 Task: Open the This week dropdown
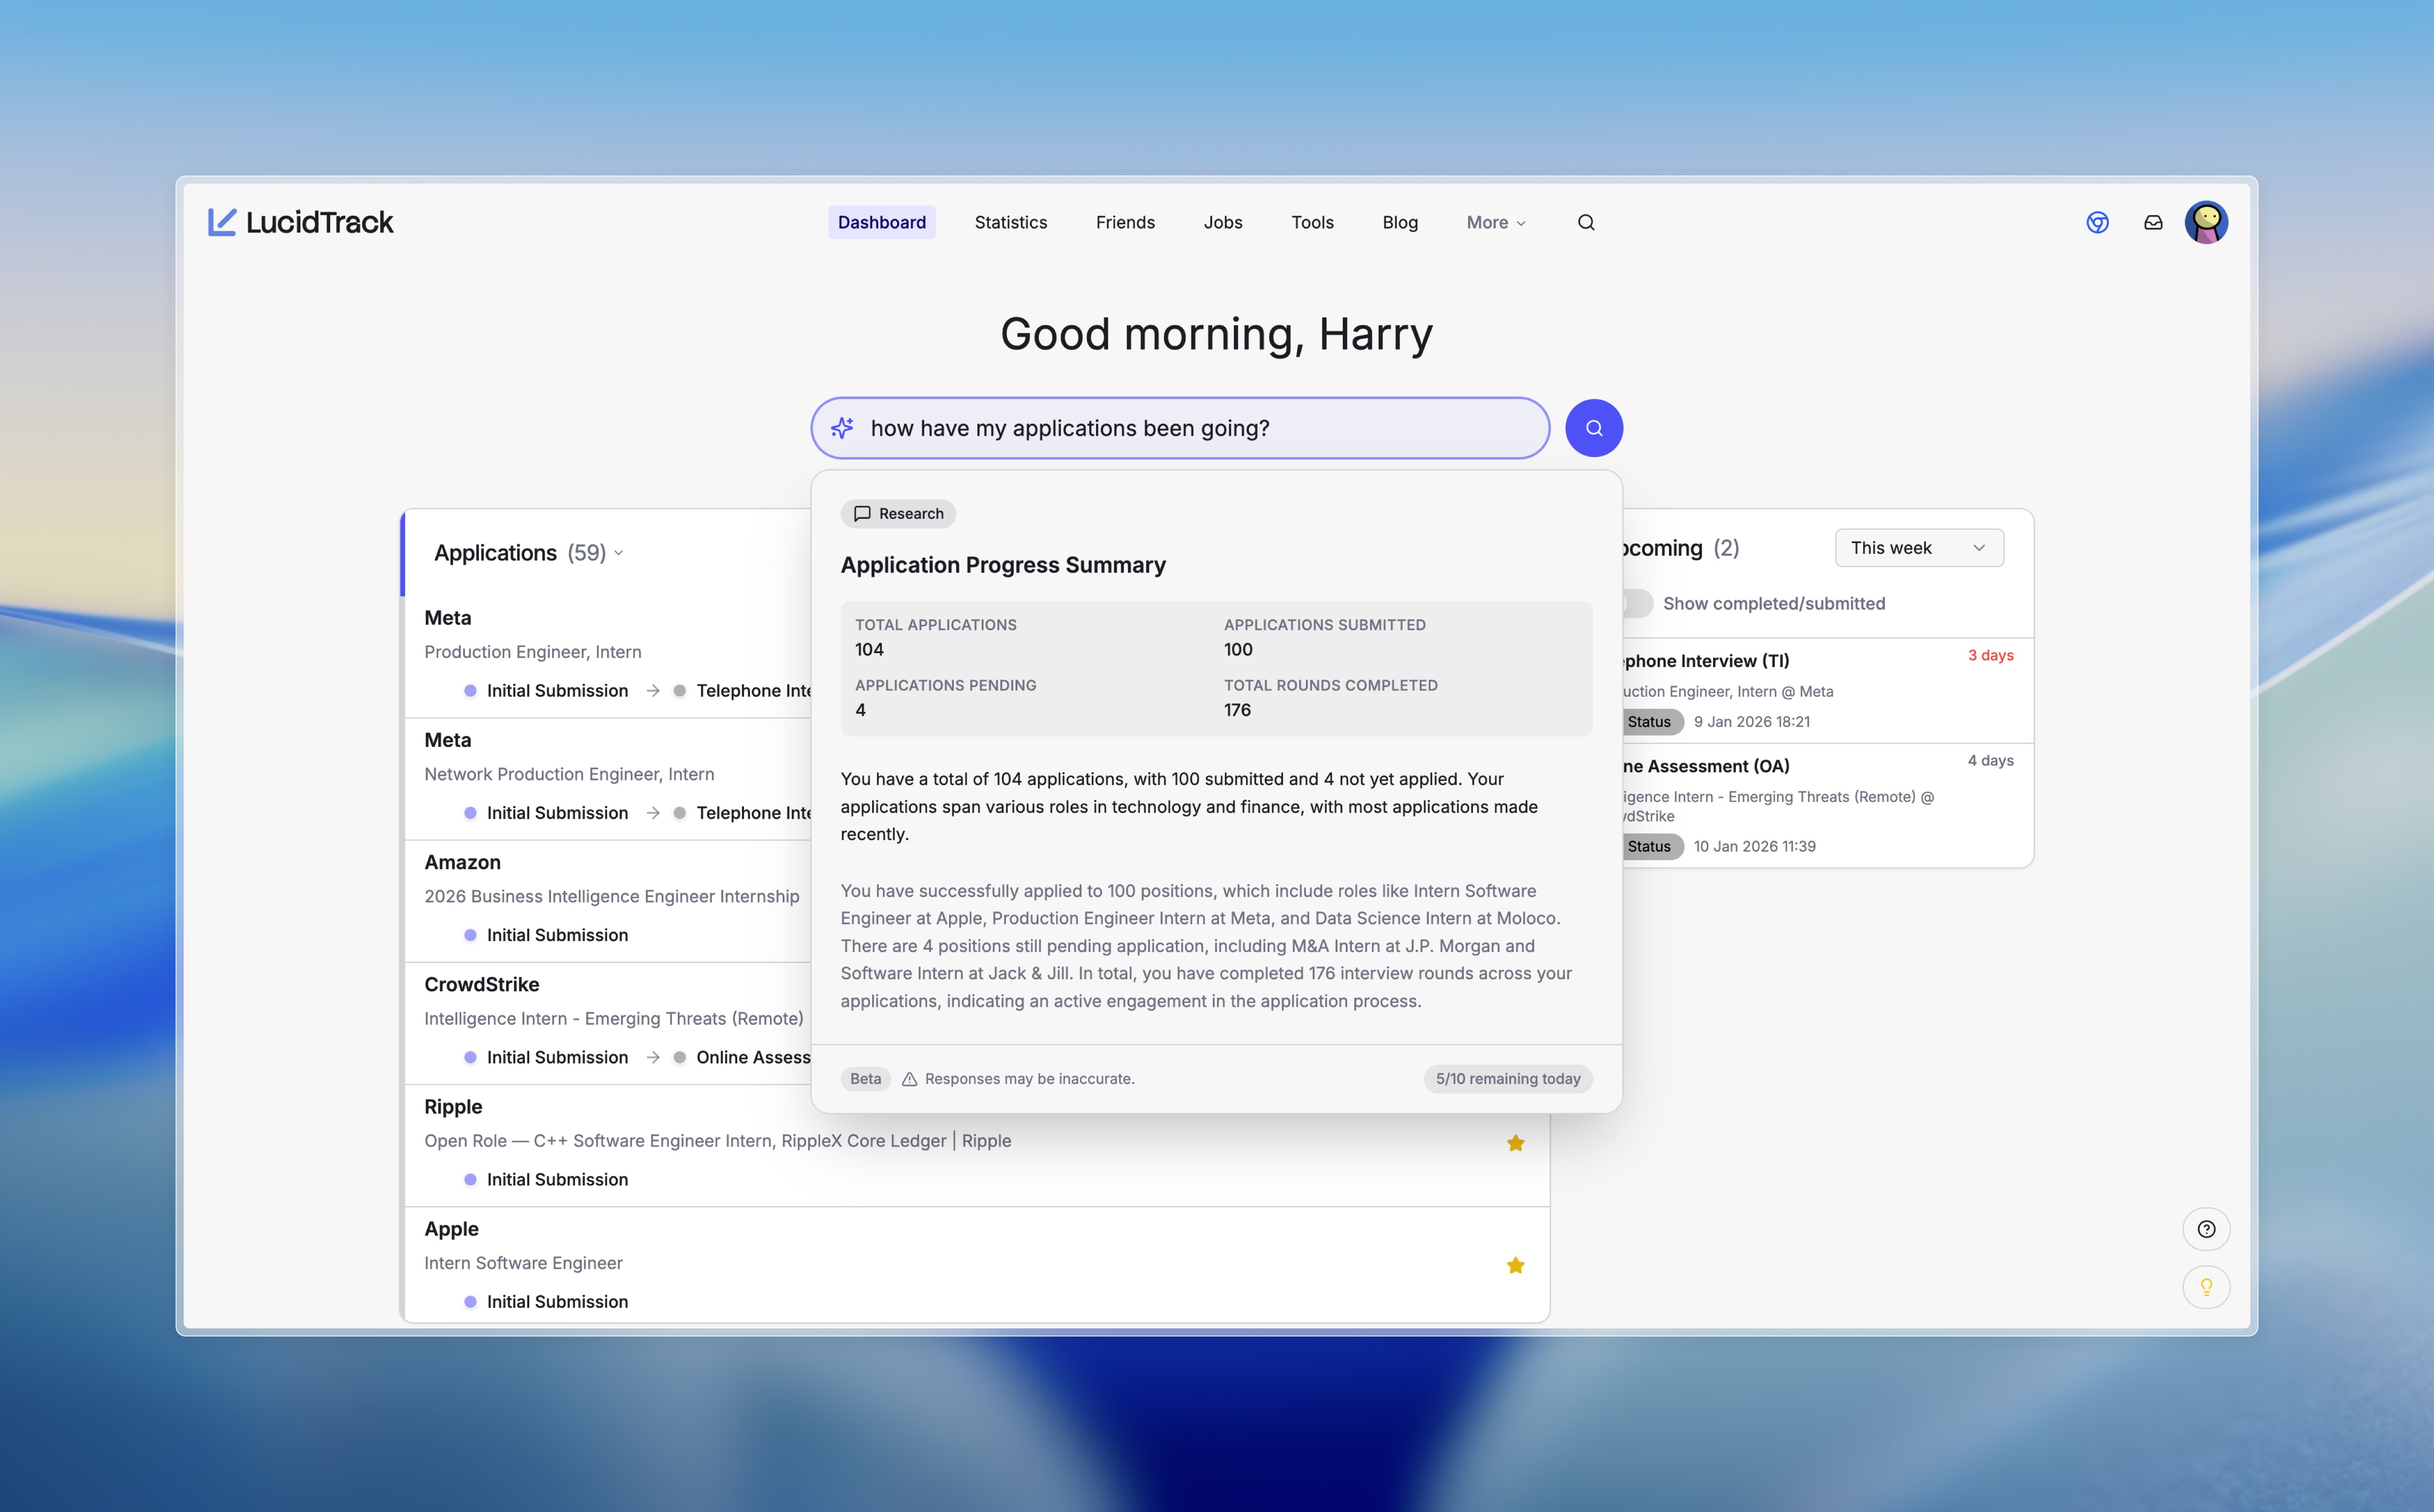(x=1918, y=547)
